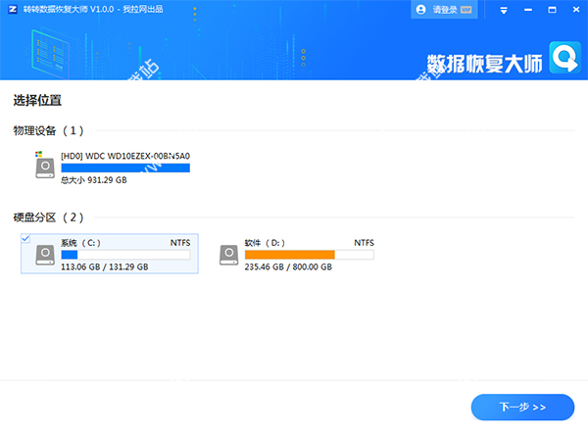
Task: Click the user avatar login icon
Action: 420,10
